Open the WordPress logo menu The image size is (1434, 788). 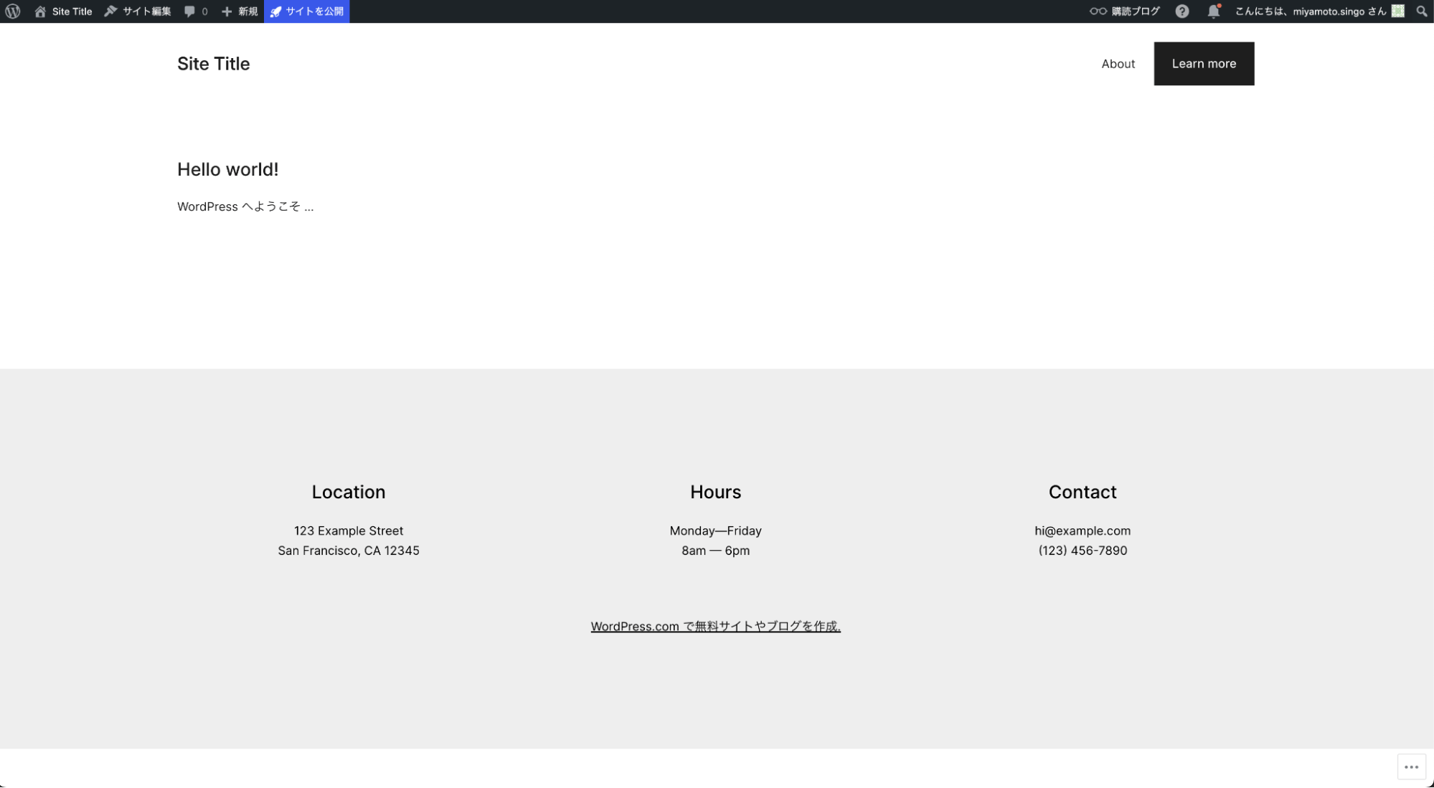click(x=11, y=11)
